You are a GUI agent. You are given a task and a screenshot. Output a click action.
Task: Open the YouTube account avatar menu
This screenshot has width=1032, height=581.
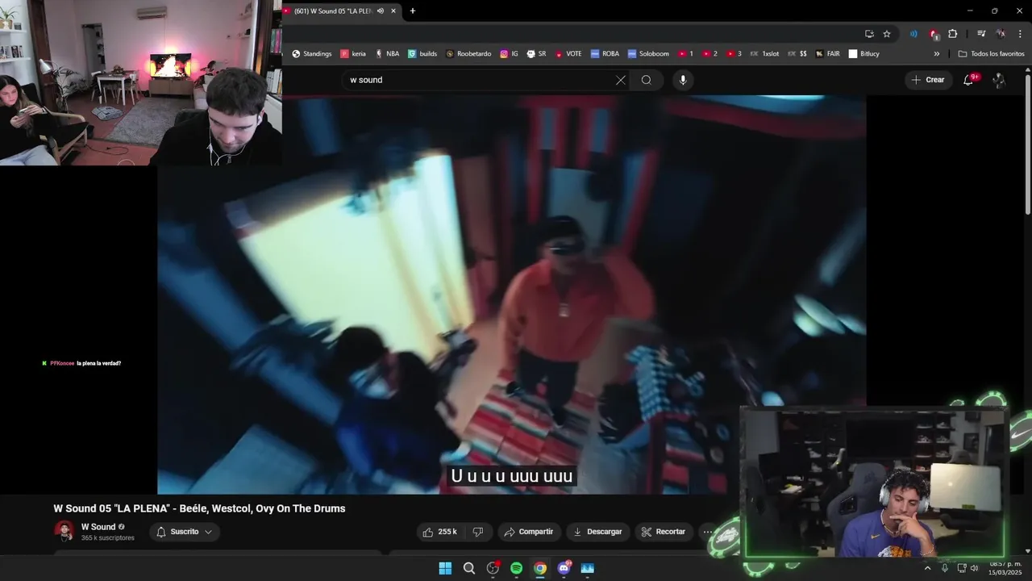point(999,80)
